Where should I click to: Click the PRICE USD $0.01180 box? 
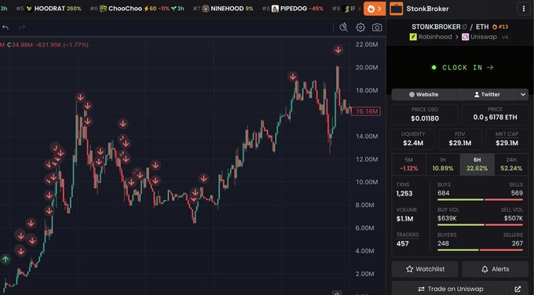pos(425,115)
